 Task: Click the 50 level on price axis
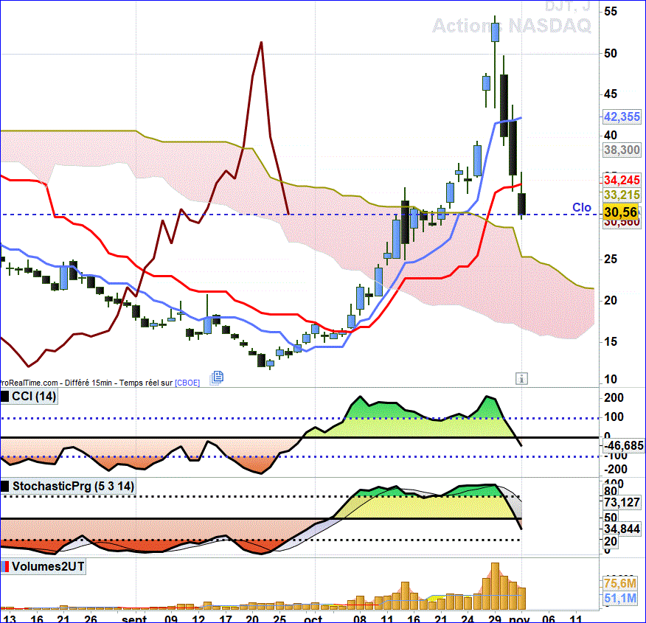click(x=611, y=54)
